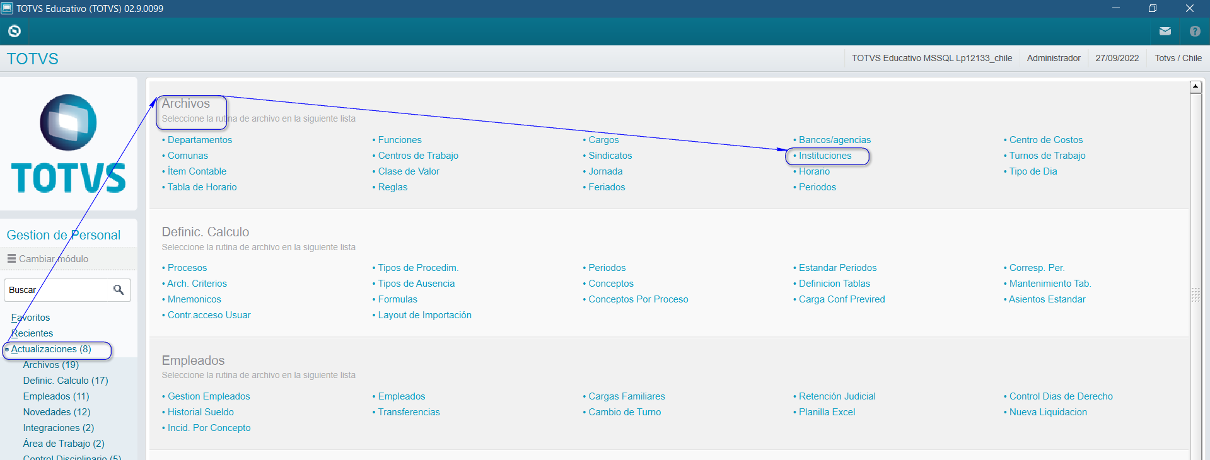
Task: Open the Reglas routine
Action: [392, 187]
